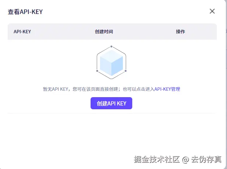This screenshot has width=227, height=169.
Task: Click the divider line below the create button
Action: pyautogui.click(x=111, y=113)
